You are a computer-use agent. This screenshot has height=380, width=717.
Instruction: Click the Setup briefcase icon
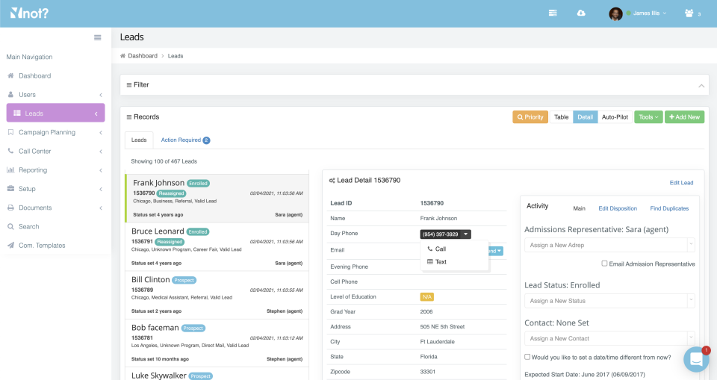(x=10, y=188)
